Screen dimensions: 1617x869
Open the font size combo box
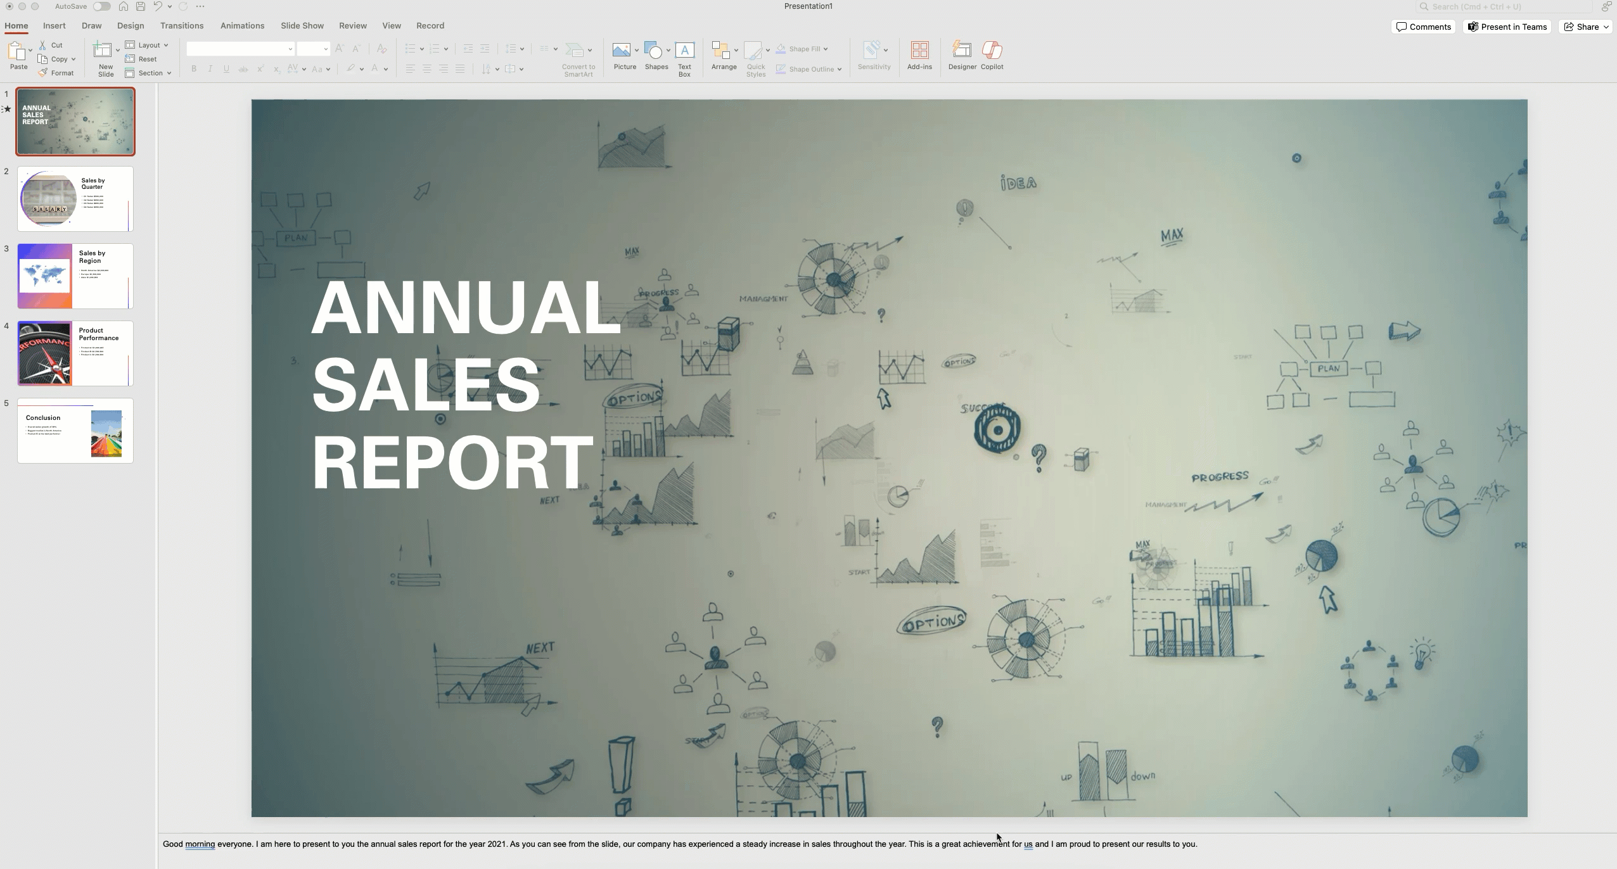pyautogui.click(x=313, y=49)
